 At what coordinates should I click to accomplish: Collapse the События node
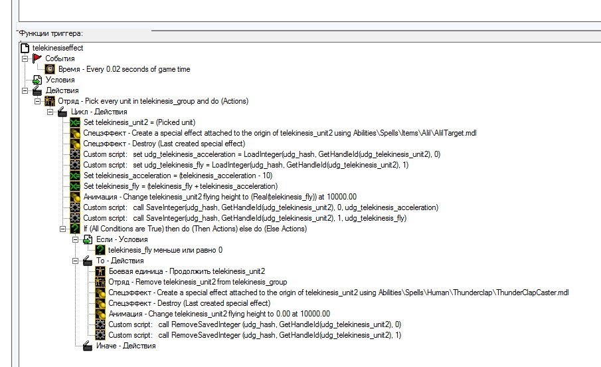[x=25, y=59]
